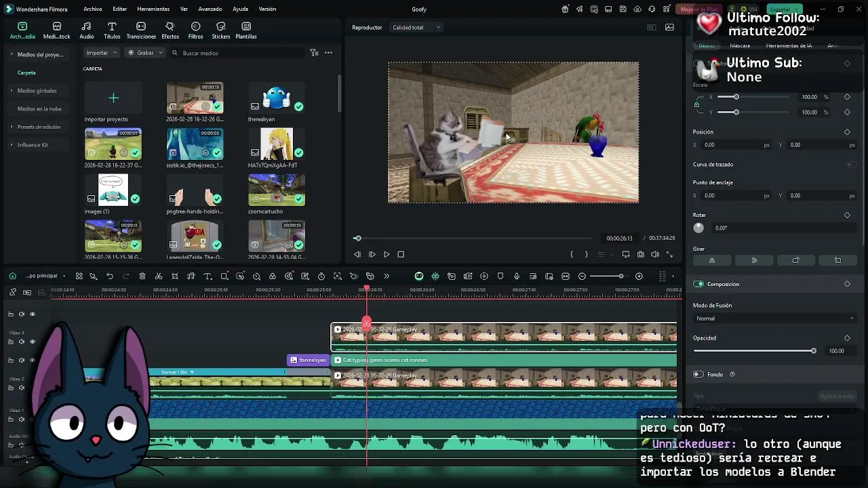Open the Modo de Fusión Normal dropdown
This screenshot has width=868, height=488.
[774, 319]
